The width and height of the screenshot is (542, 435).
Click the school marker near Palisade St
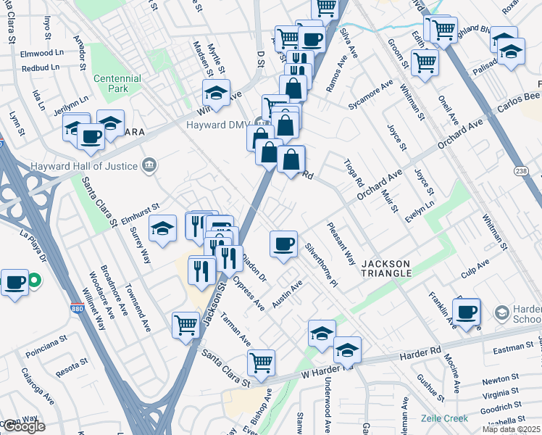pyautogui.click(x=512, y=54)
